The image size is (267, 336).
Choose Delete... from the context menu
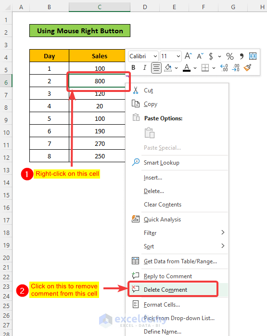click(177, 191)
